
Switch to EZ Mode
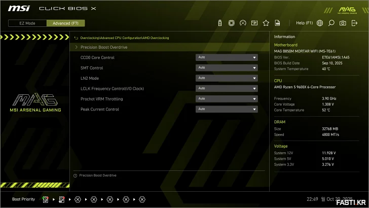(x=27, y=23)
